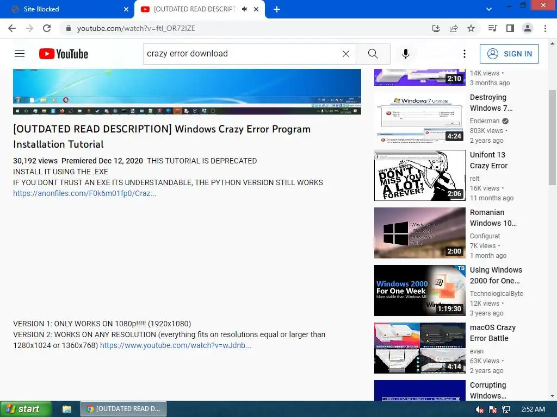557x417 pixels.
Task: Open Destroying Windows 7 video thumbnail
Action: point(419,118)
